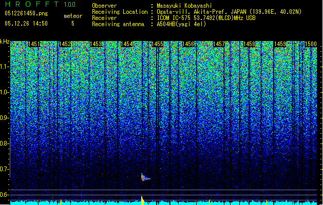Click the name Masayuki Kobayashi
323x205 pixels.
click(184, 6)
